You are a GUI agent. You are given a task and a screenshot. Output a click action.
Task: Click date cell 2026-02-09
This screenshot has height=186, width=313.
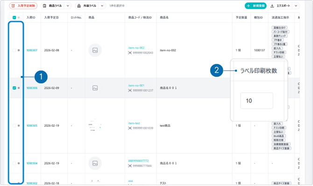51,88
